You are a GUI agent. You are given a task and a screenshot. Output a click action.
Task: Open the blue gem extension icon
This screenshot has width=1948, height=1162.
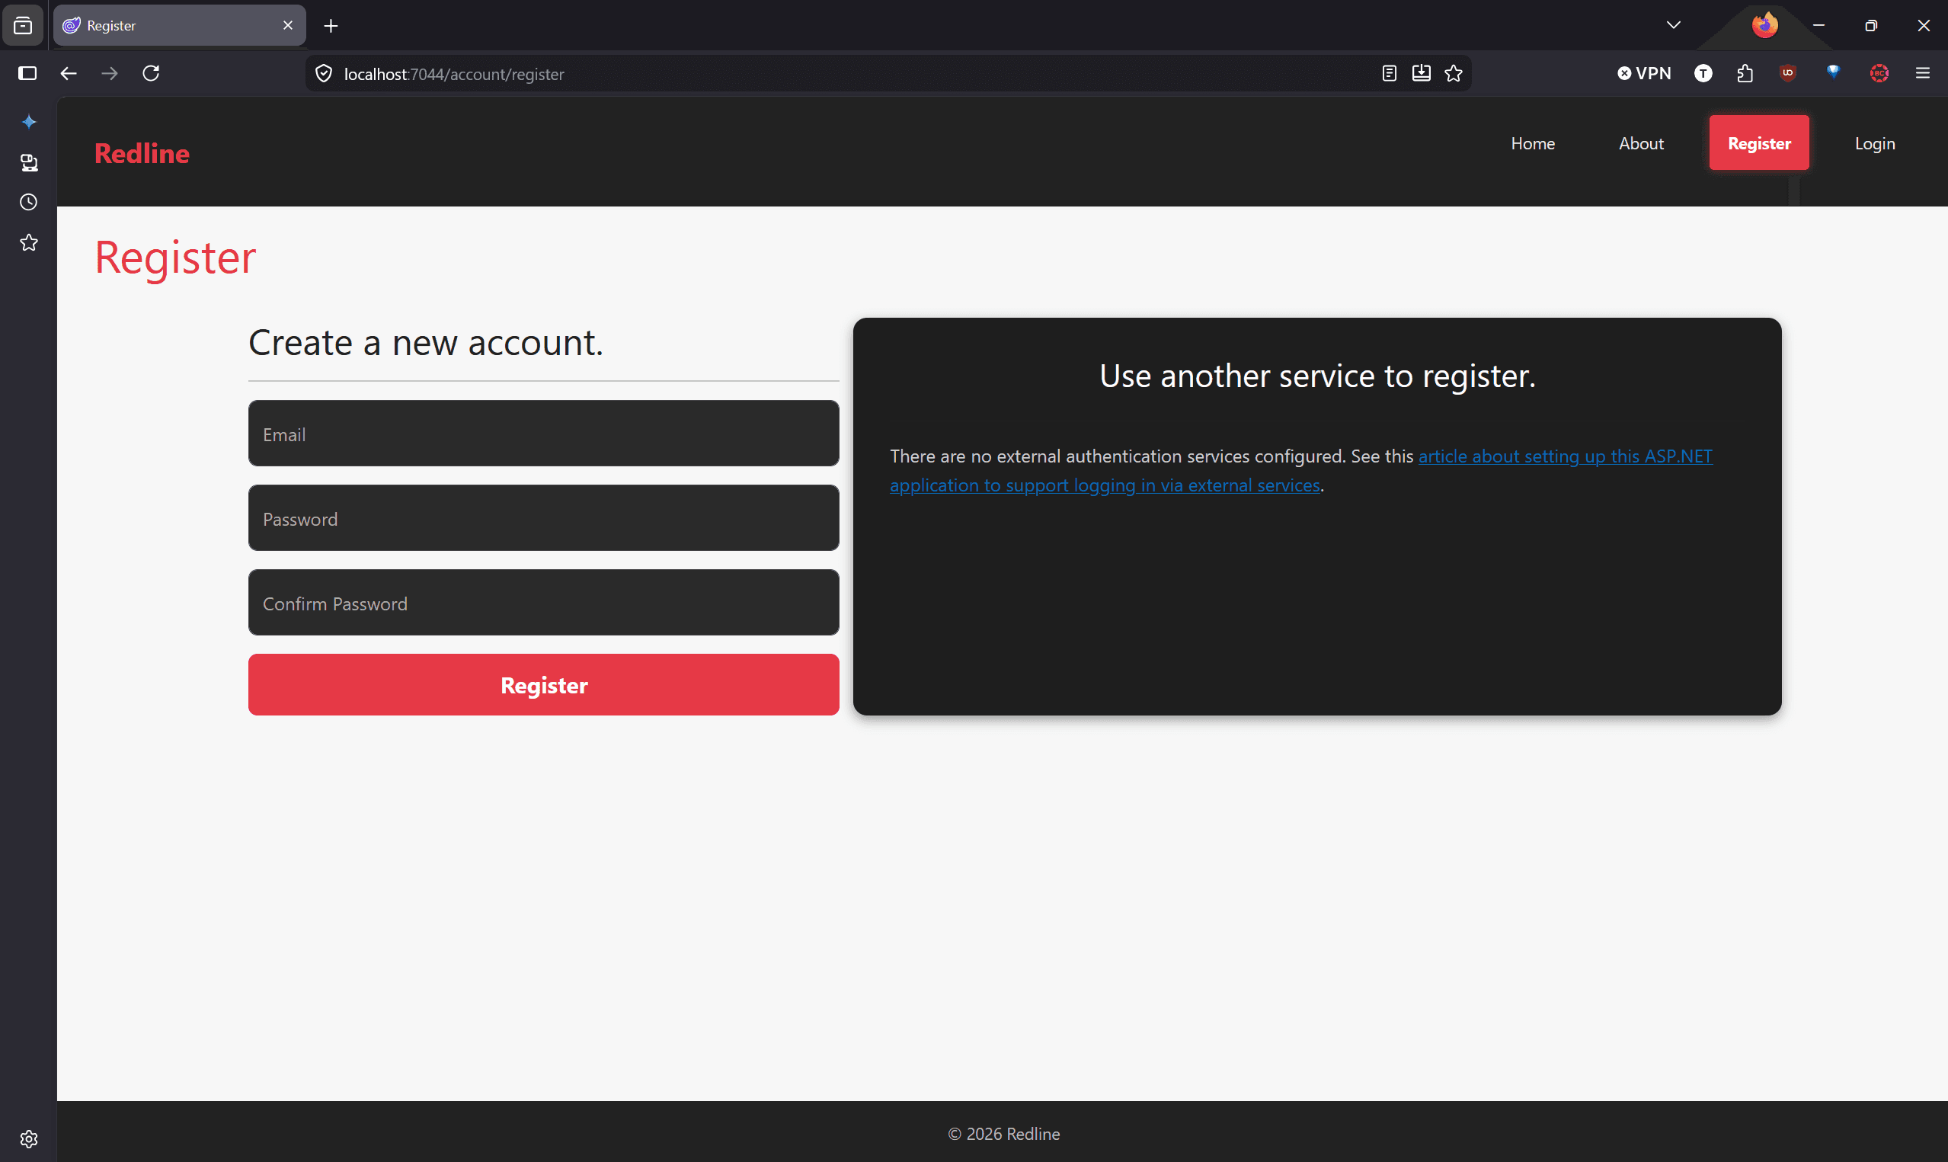point(1833,73)
